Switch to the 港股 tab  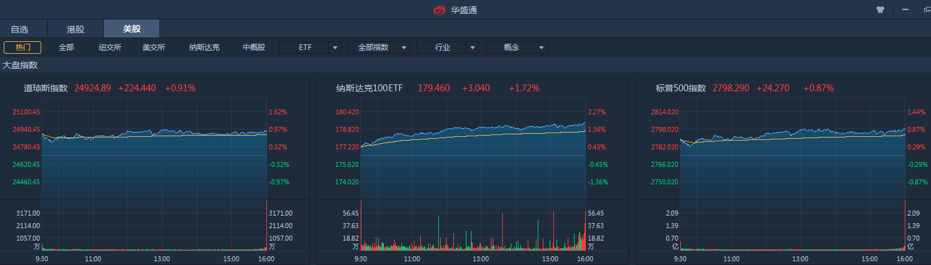tap(75, 29)
